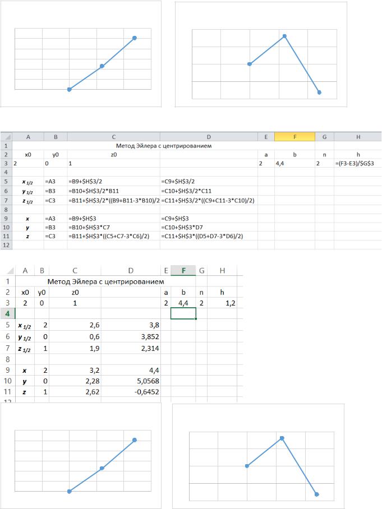Select row 12 header in formula-view sheet
The width and height of the screenshot is (382, 509).
[x=6, y=245]
